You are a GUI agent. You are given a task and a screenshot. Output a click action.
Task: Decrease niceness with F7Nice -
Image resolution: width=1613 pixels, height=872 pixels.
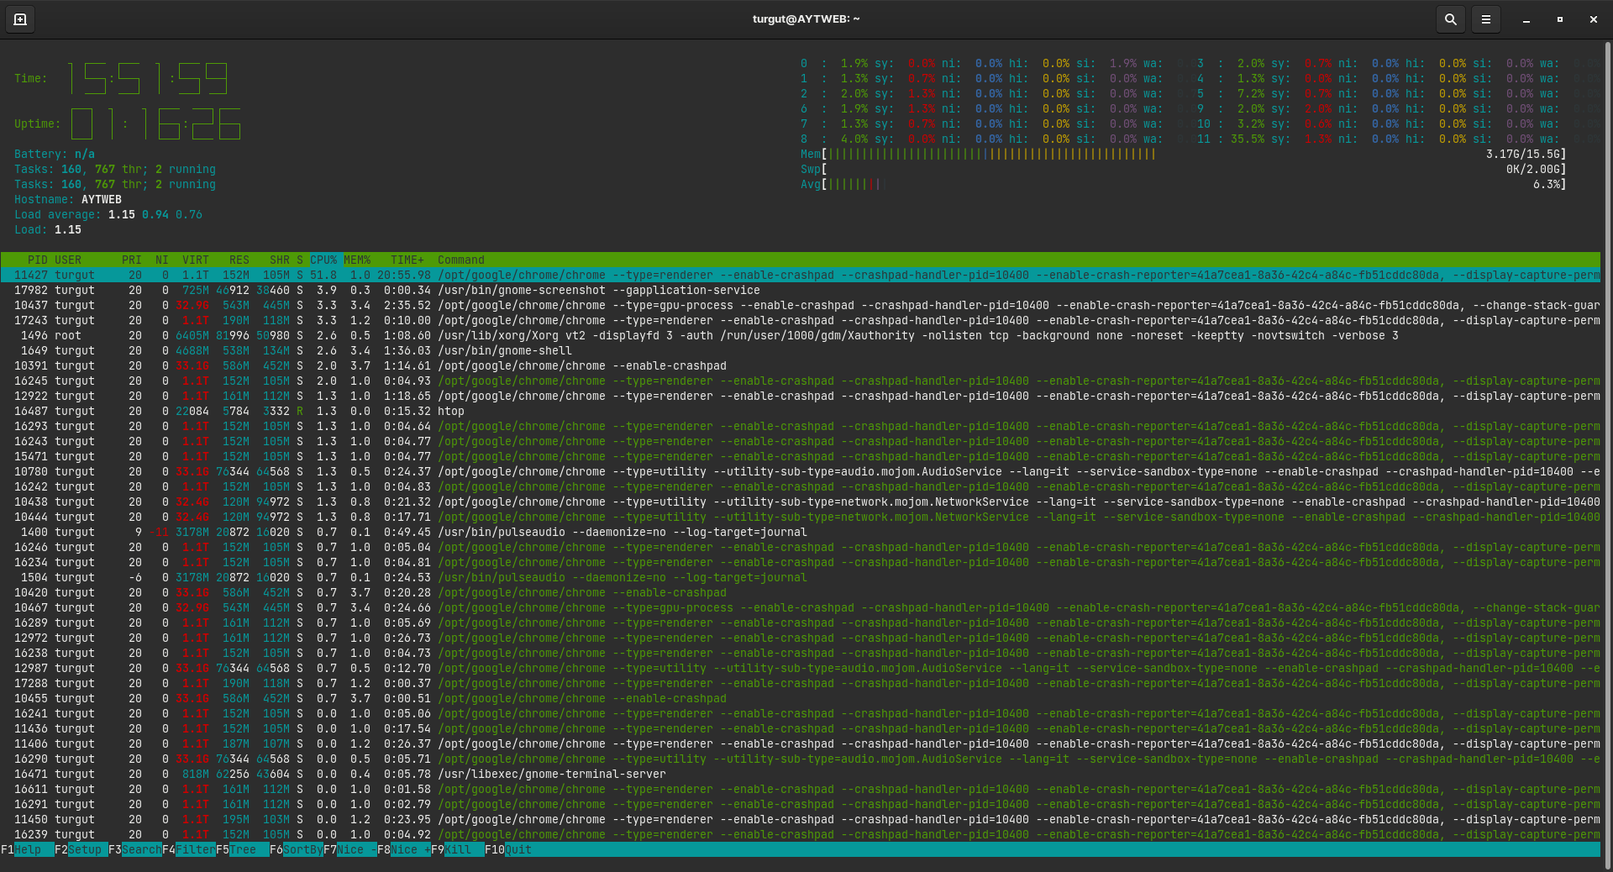(351, 850)
